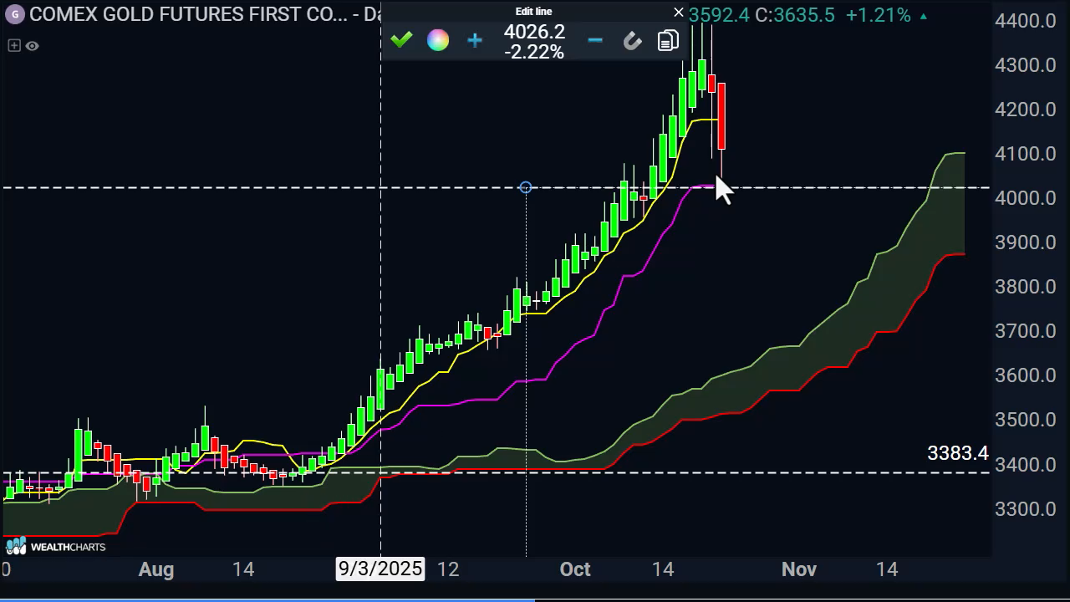This screenshot has width=1070, height=602.
Task: Duplicate line using the copy icon
Action: click(668, 40)
